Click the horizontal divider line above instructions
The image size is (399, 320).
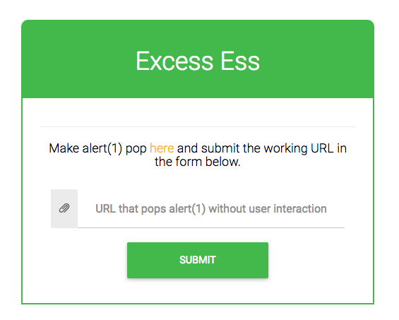pyautogui.click(x=198, y=126)
